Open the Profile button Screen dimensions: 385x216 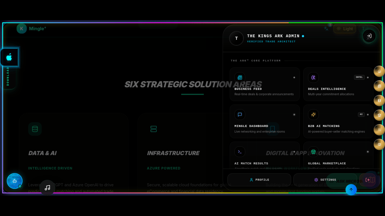[x=259, y=180]
